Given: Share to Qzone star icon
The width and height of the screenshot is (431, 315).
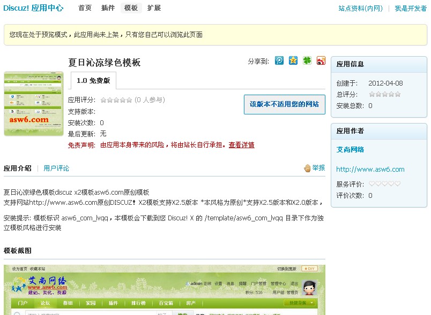Looking at the screenshot, I should pos(293,60).
